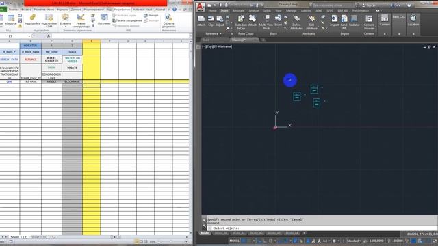Click the REPLACE button in spreadsheet
This screenshot has height=246, width=438.
[30, 59]
